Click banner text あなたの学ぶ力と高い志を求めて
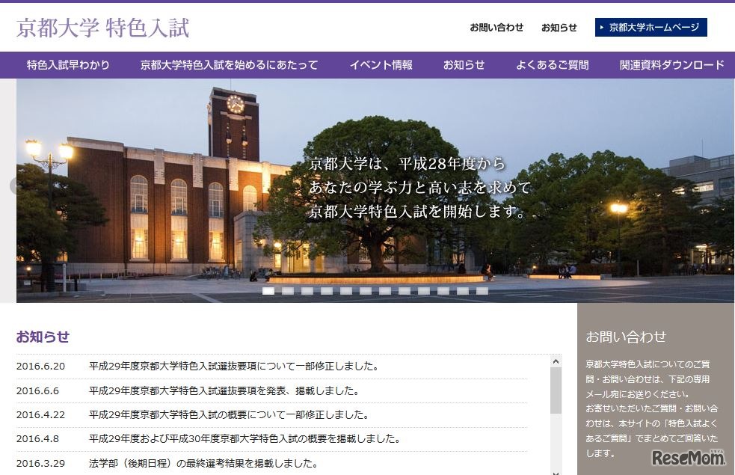Image resolution: width=735 pixels, height=475 pixels. tap(420, 188)
